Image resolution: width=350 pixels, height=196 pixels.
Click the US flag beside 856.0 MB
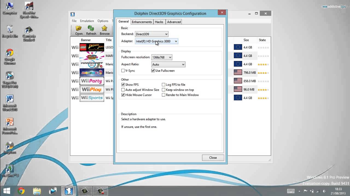coord(238,81)
